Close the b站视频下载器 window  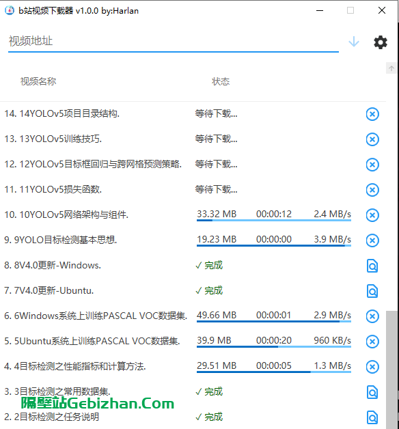(382, 10)
